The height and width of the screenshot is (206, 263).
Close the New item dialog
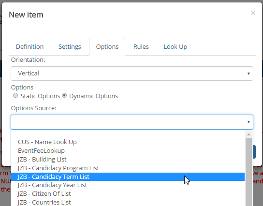click(x=253, y=13)
